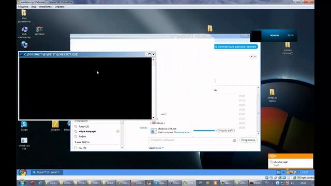Click the Skype call duration widget
This screenshot has height=186, width=331.
(274, 36)
